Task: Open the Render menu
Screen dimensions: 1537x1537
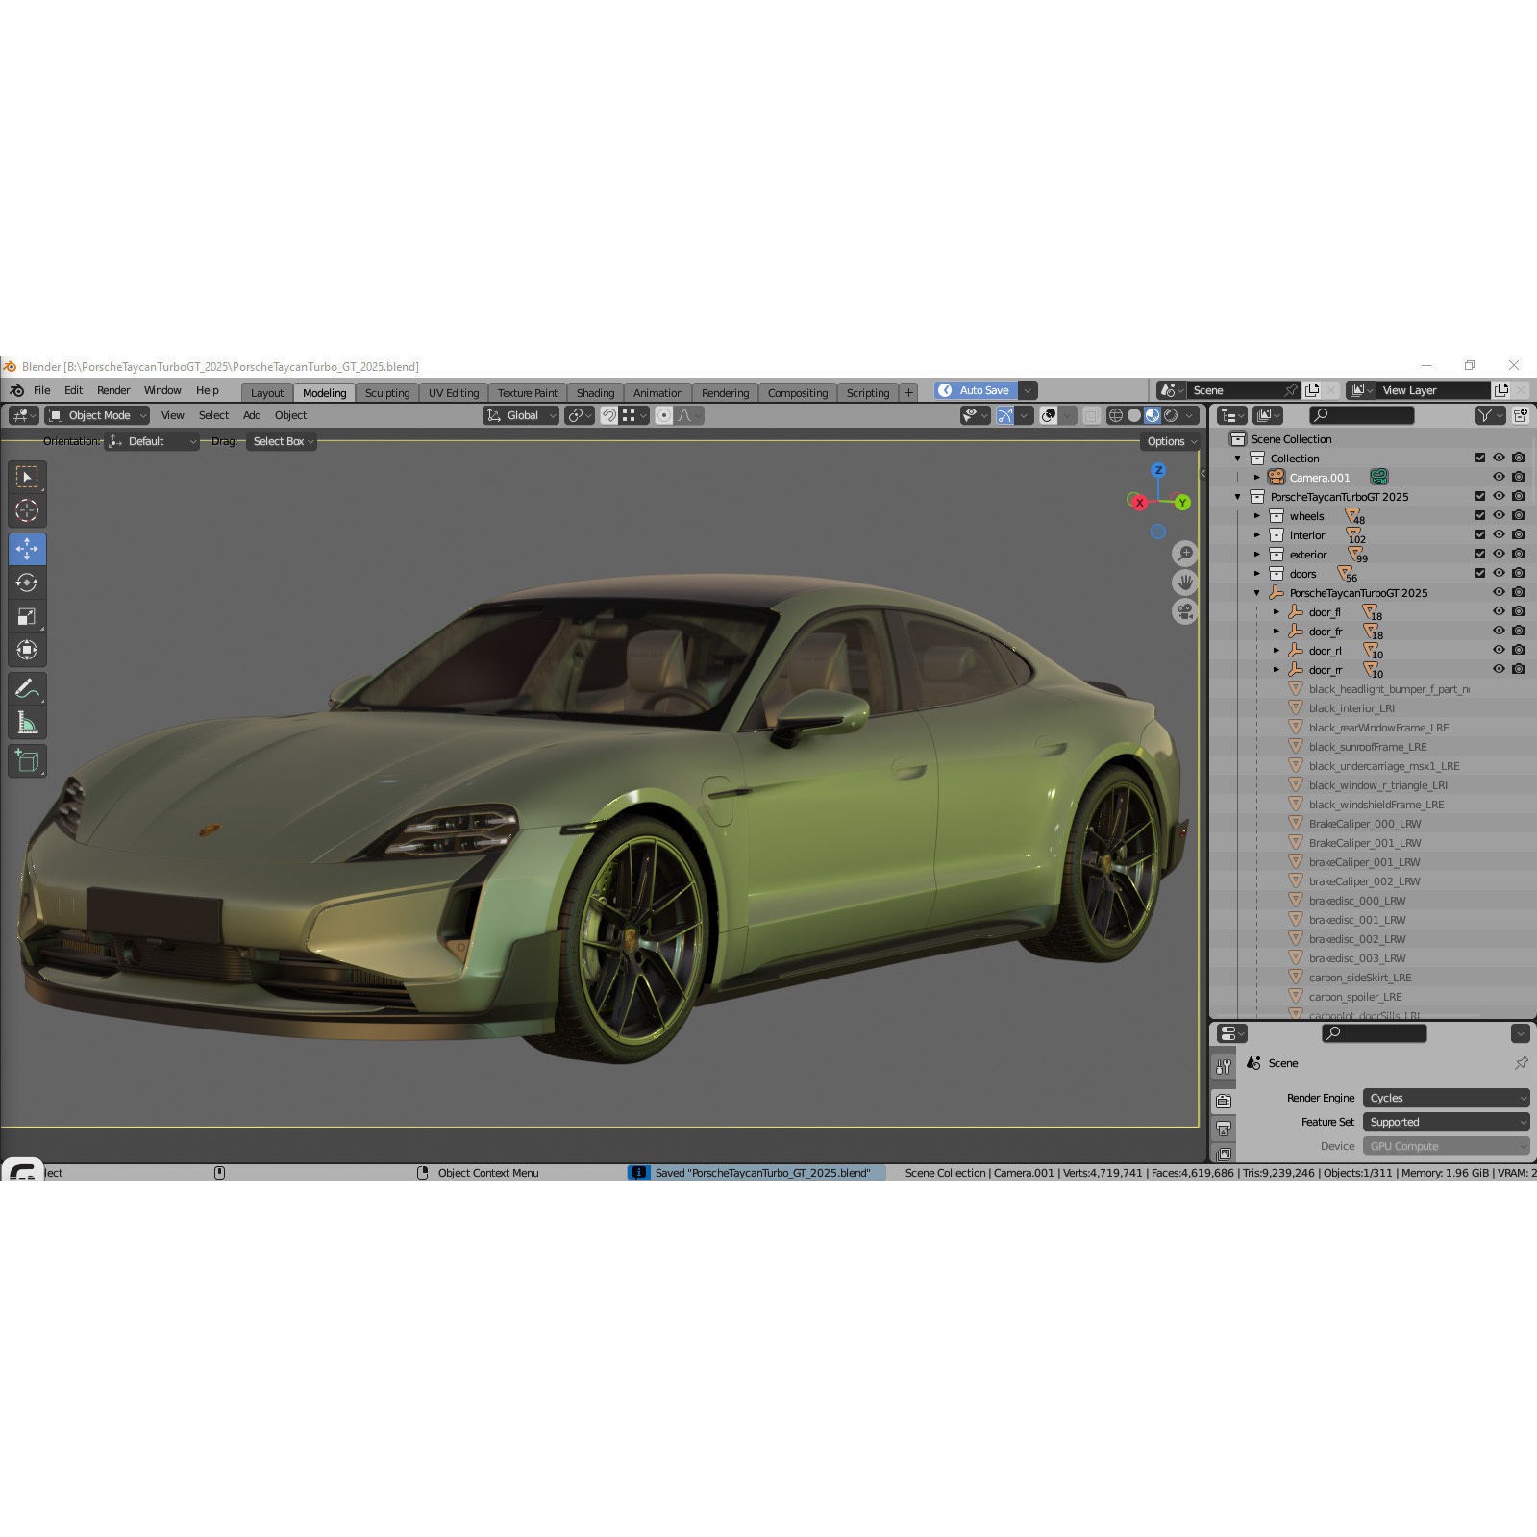Action: (113, 390)
